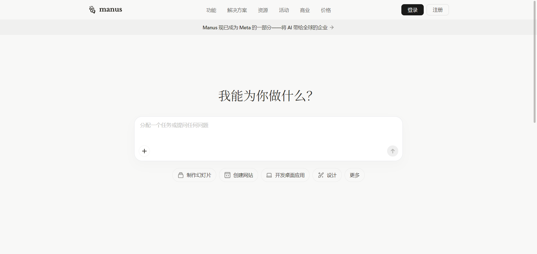Open the Manus joins Meta announcement link
The height and width of the screenshot is (254, 537).
[265, 27]
